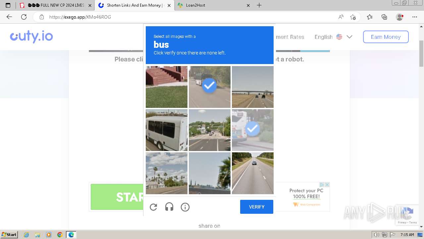Viewport: 424px width, 239px height.
Task: Open captcha help info icon
Action: 185,207
